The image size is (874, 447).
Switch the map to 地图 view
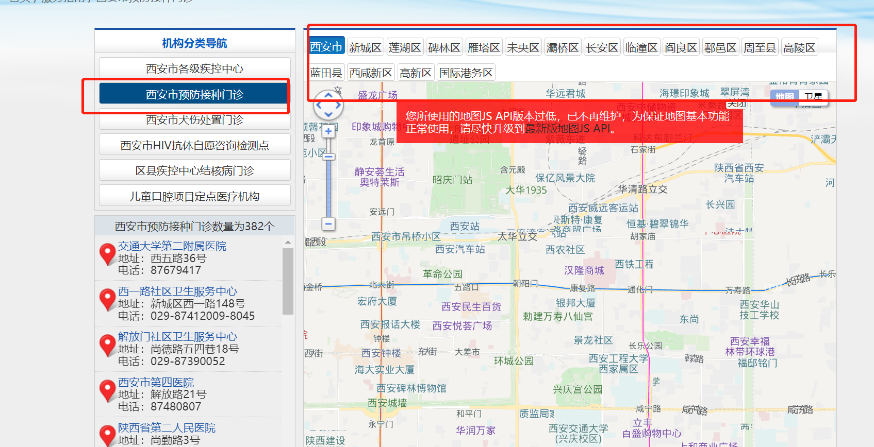click(x=784, y=97)
